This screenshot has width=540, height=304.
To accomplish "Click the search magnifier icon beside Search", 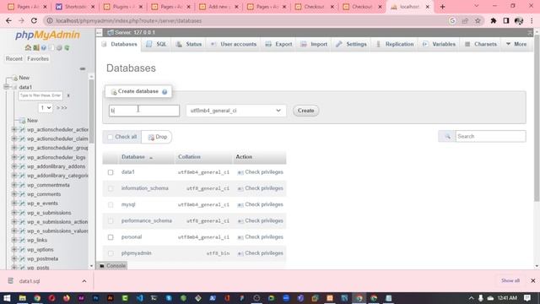I will tap(446, 137).
